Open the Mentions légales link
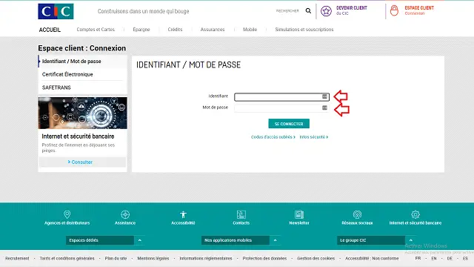The width and height of the screenshot is (474, 267). tap(153, 258)
